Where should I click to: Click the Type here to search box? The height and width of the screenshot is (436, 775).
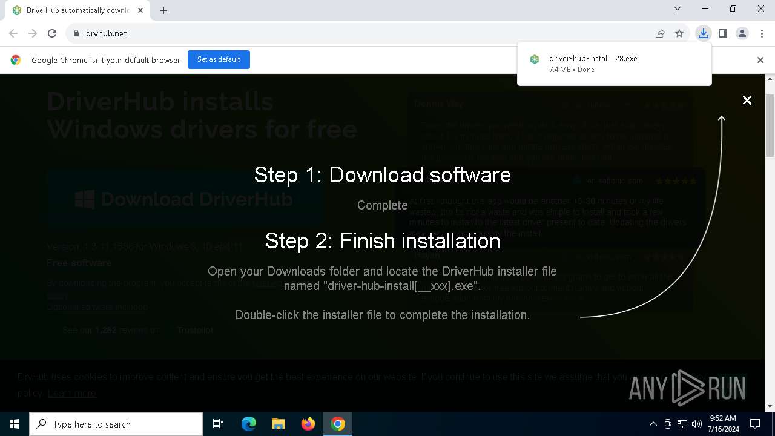(116, 424)
